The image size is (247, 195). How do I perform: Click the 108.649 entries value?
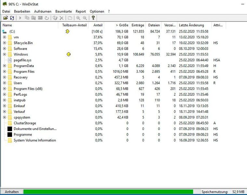pos(138,54)
